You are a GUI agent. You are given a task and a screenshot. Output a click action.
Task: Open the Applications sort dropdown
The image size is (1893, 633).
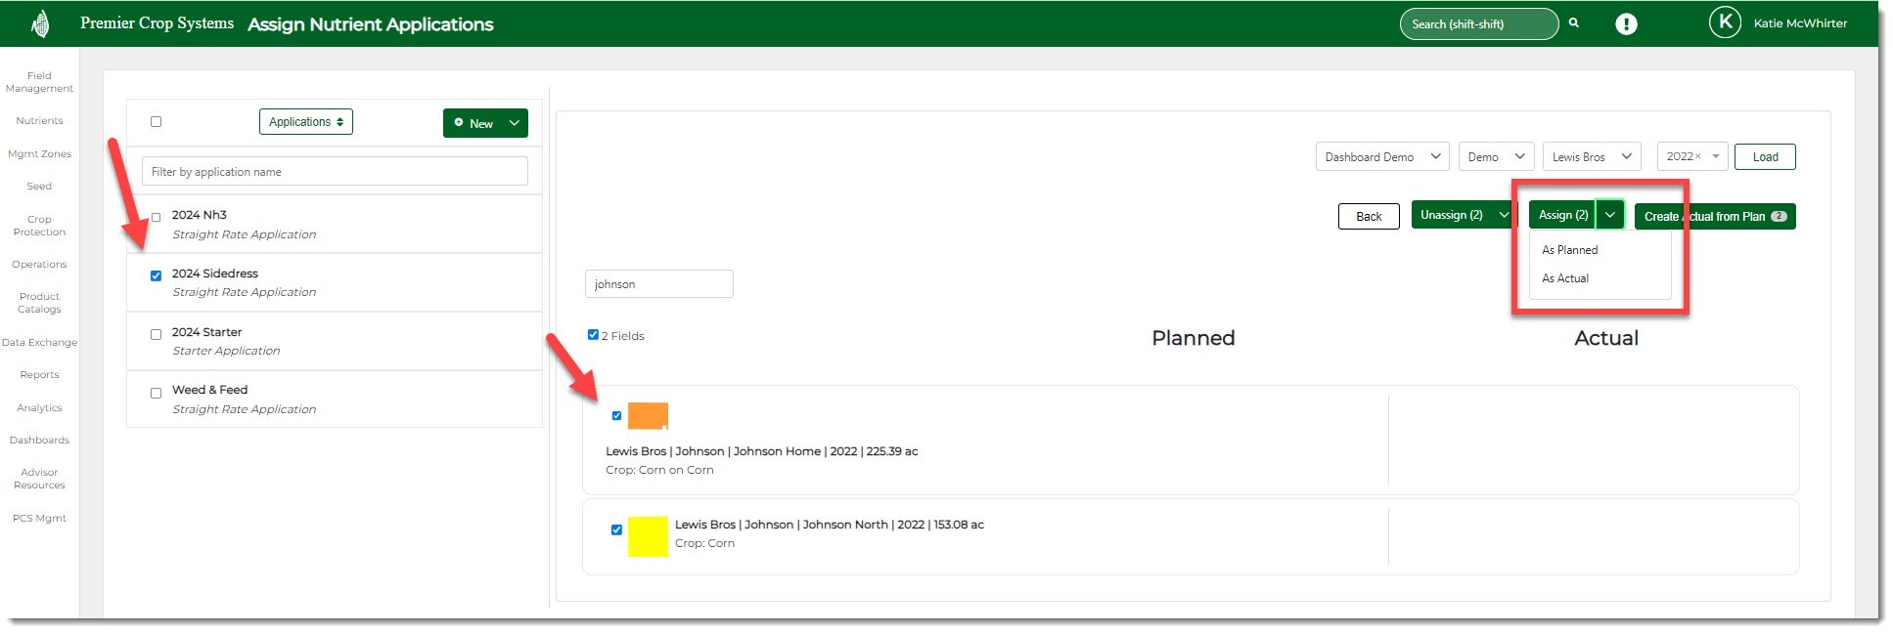[x=305, y=122]
